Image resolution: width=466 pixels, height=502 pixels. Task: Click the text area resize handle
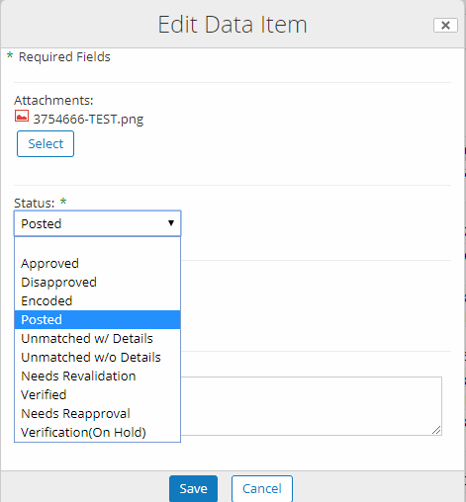click(436, 430)
